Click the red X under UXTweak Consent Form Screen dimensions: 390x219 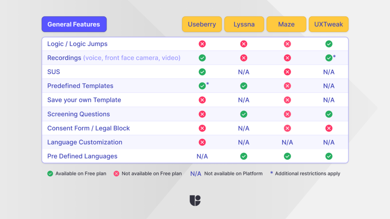[x=329, y=128]
